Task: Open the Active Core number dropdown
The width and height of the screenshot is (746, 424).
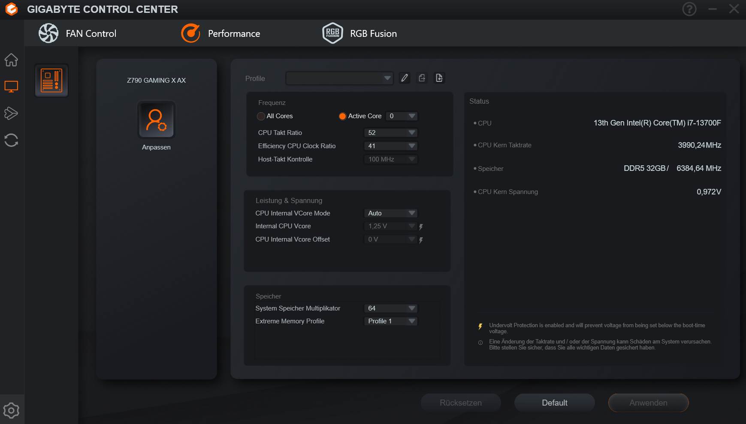Action: tap(402, 116)
